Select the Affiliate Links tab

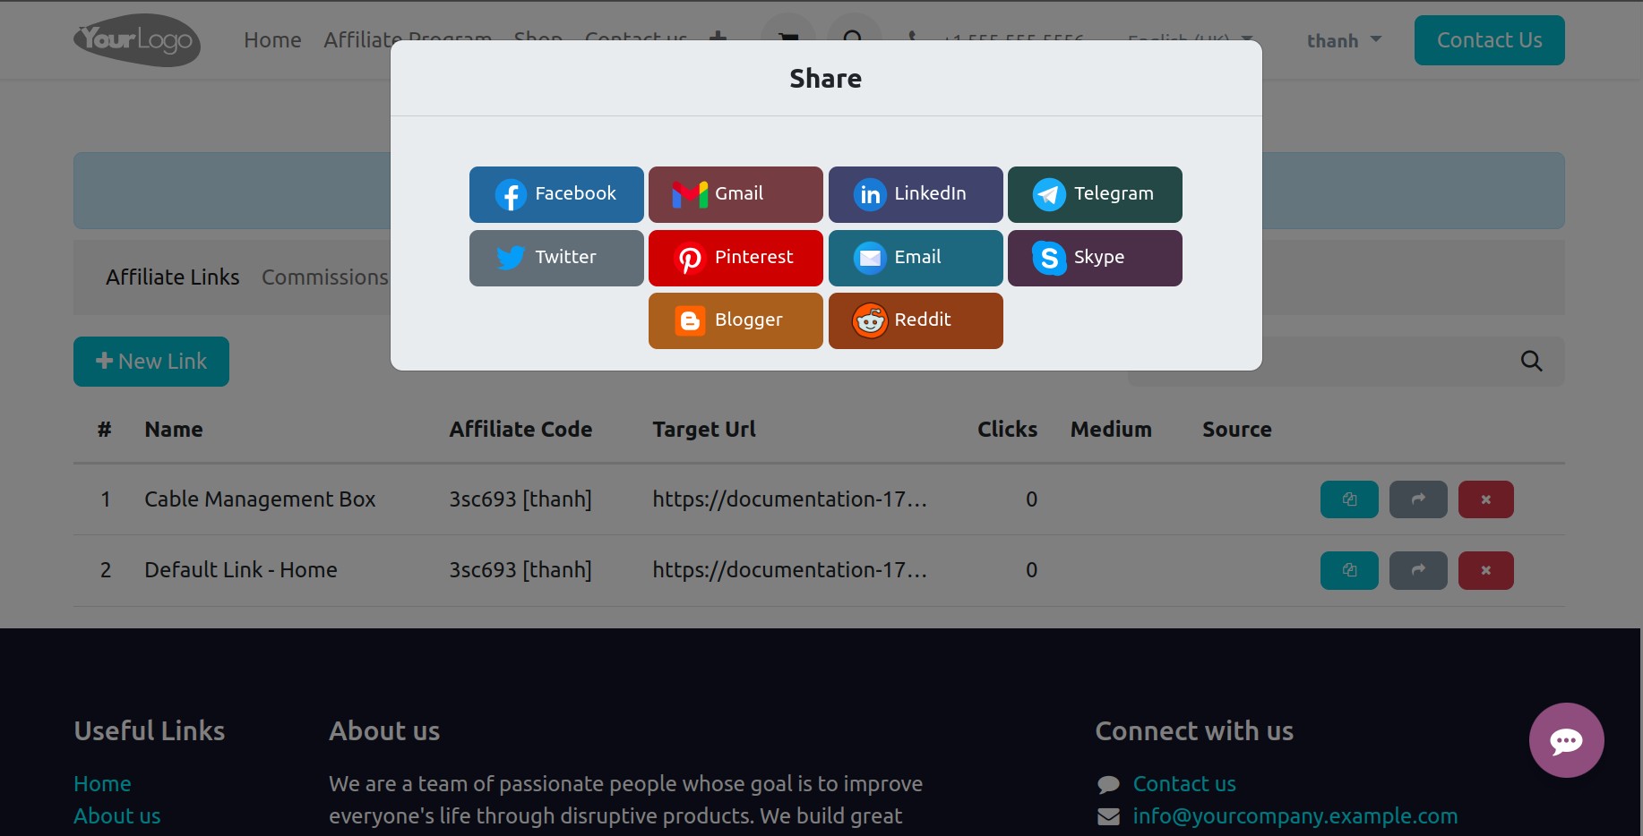point(172,277)
